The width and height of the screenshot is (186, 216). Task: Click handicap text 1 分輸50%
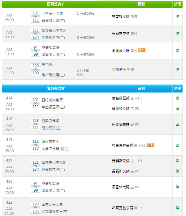point(86,14)
